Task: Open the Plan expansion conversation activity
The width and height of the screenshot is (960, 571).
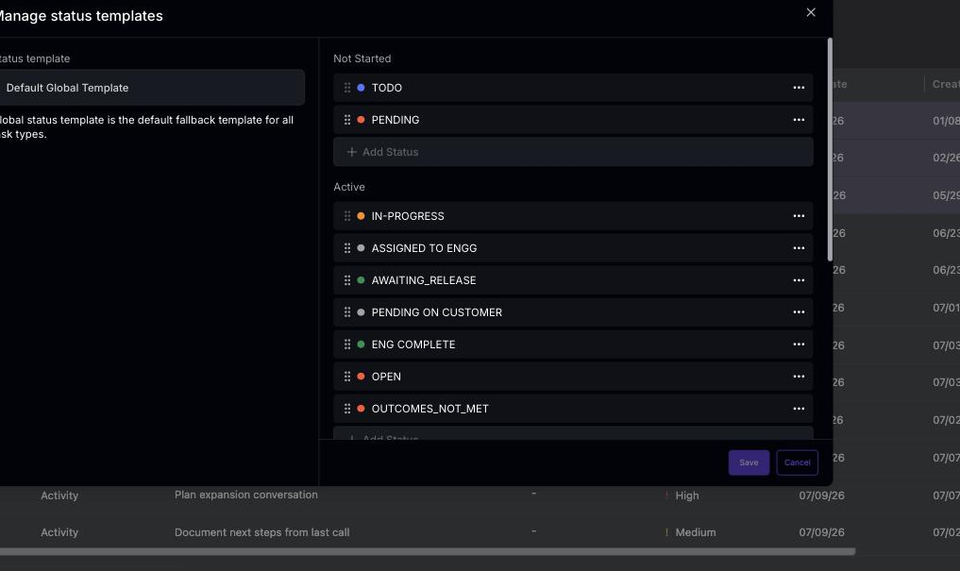Action: (x=246, y=495)
